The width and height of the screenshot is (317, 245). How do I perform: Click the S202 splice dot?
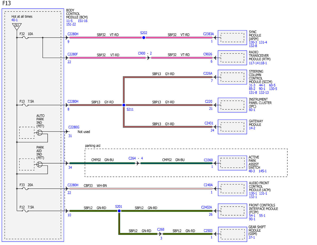tap(144, 38)
